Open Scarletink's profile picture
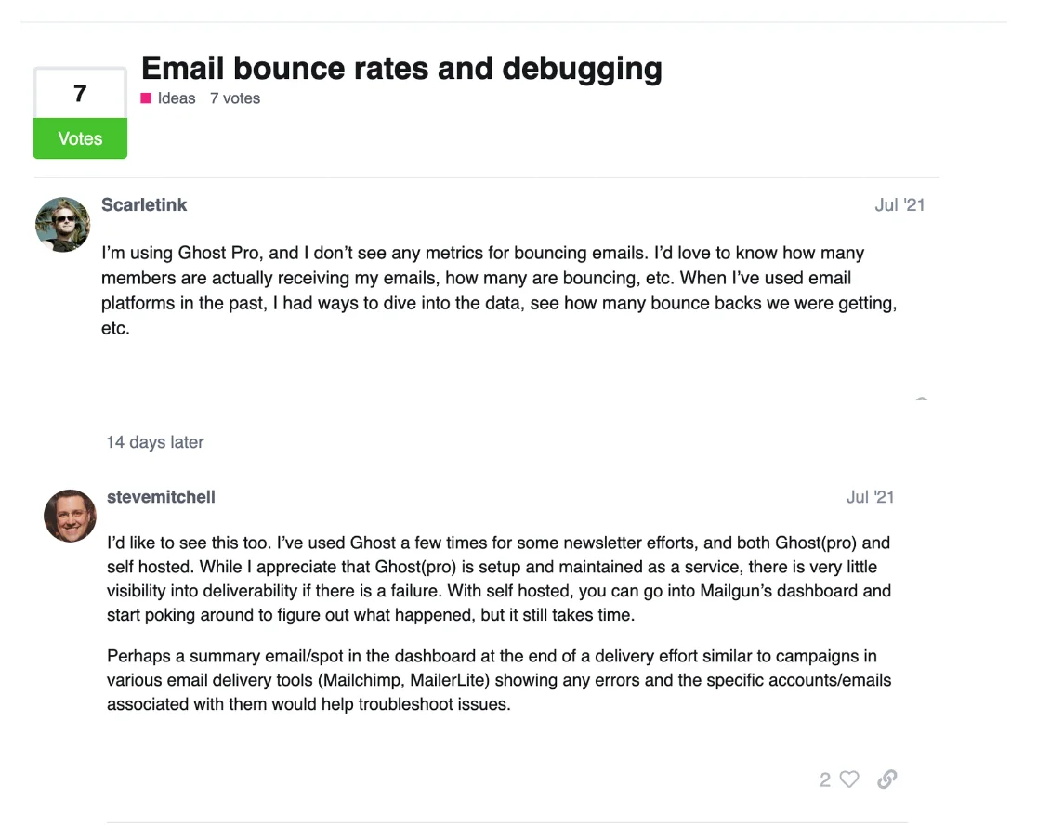Screen dimensions: 1037x838 [62, 224]
